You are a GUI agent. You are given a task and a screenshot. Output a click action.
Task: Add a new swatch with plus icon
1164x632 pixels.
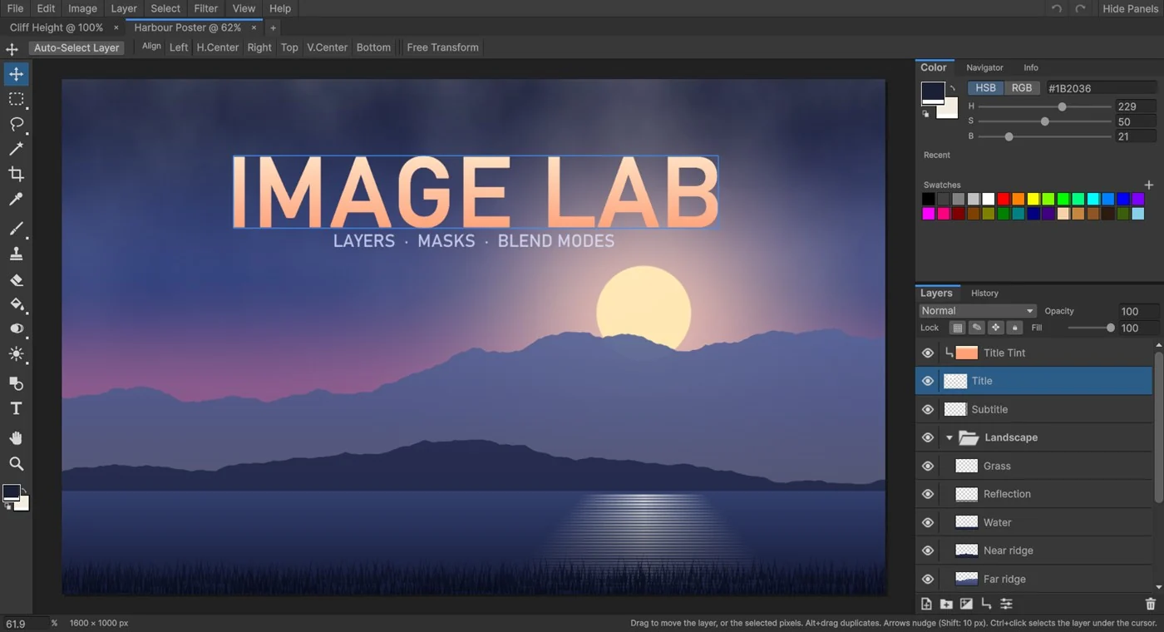click(x=1149, y=185)
